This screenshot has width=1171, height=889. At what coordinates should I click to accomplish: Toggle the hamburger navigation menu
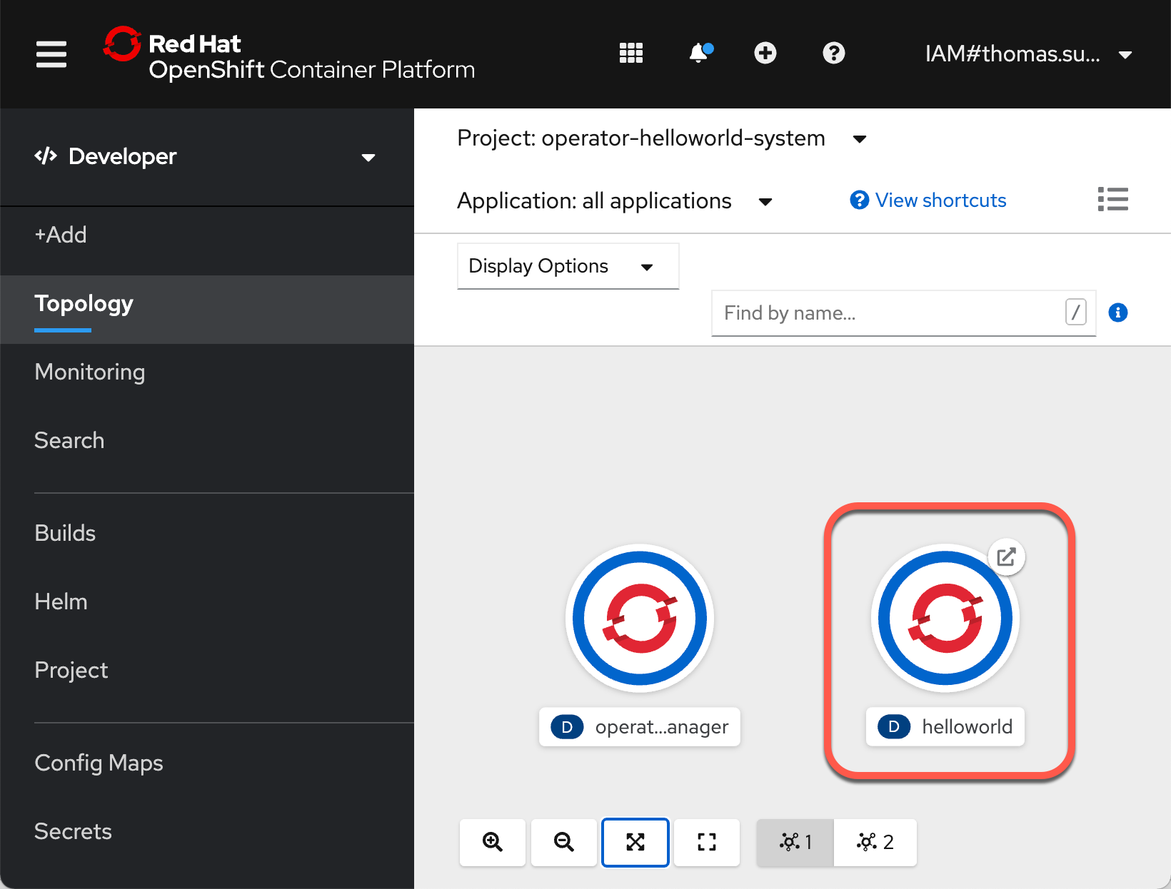(51, 54)
